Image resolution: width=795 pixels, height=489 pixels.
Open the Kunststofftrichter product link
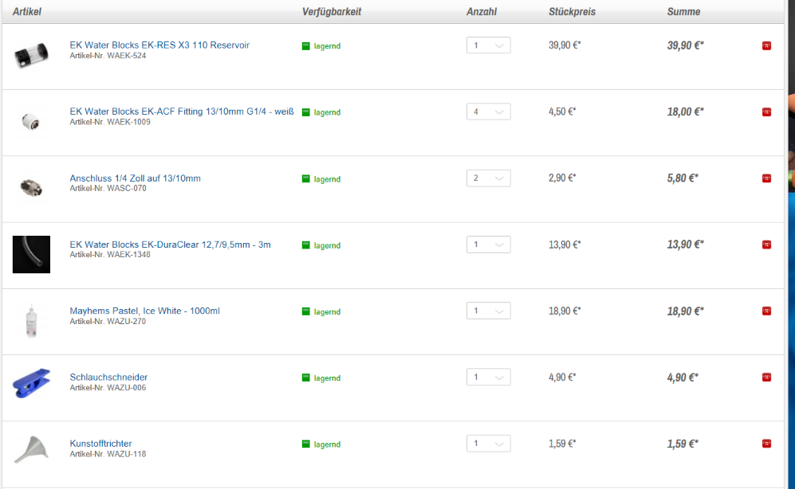click(100, 444)
